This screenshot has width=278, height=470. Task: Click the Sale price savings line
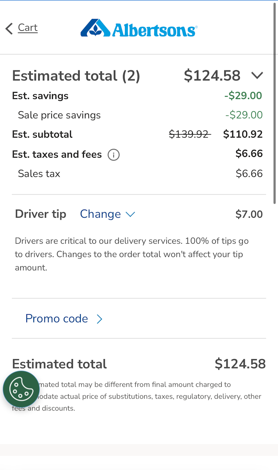(x=59, y=115)
